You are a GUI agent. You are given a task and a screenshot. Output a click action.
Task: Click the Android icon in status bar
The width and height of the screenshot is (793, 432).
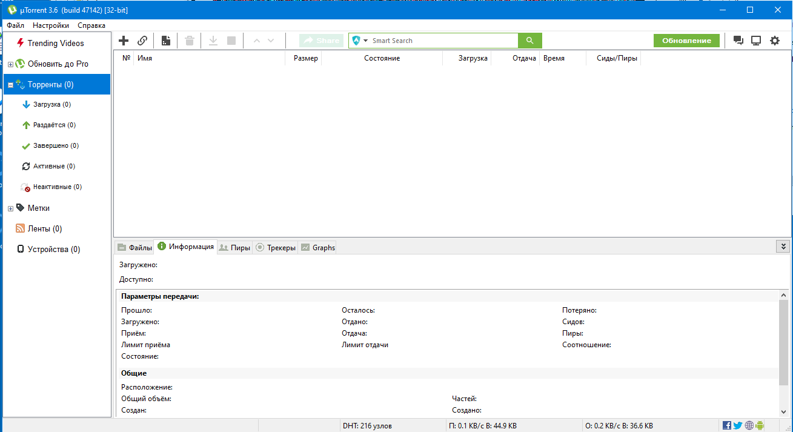click(760, 425)
